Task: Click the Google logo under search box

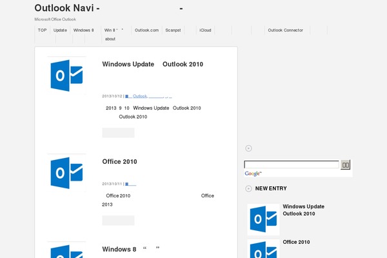Action: point(253,174)
